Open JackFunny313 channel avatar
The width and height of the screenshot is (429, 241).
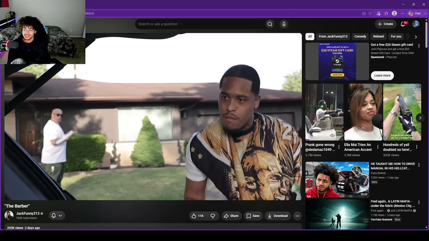point(9,215)
